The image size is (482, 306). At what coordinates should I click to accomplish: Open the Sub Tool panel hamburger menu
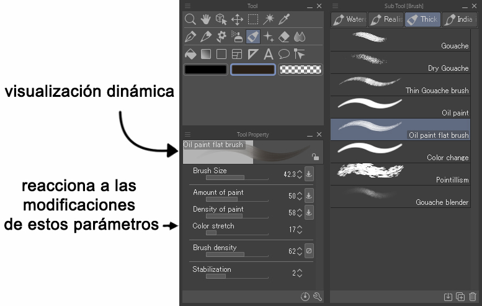click(335, 6)
